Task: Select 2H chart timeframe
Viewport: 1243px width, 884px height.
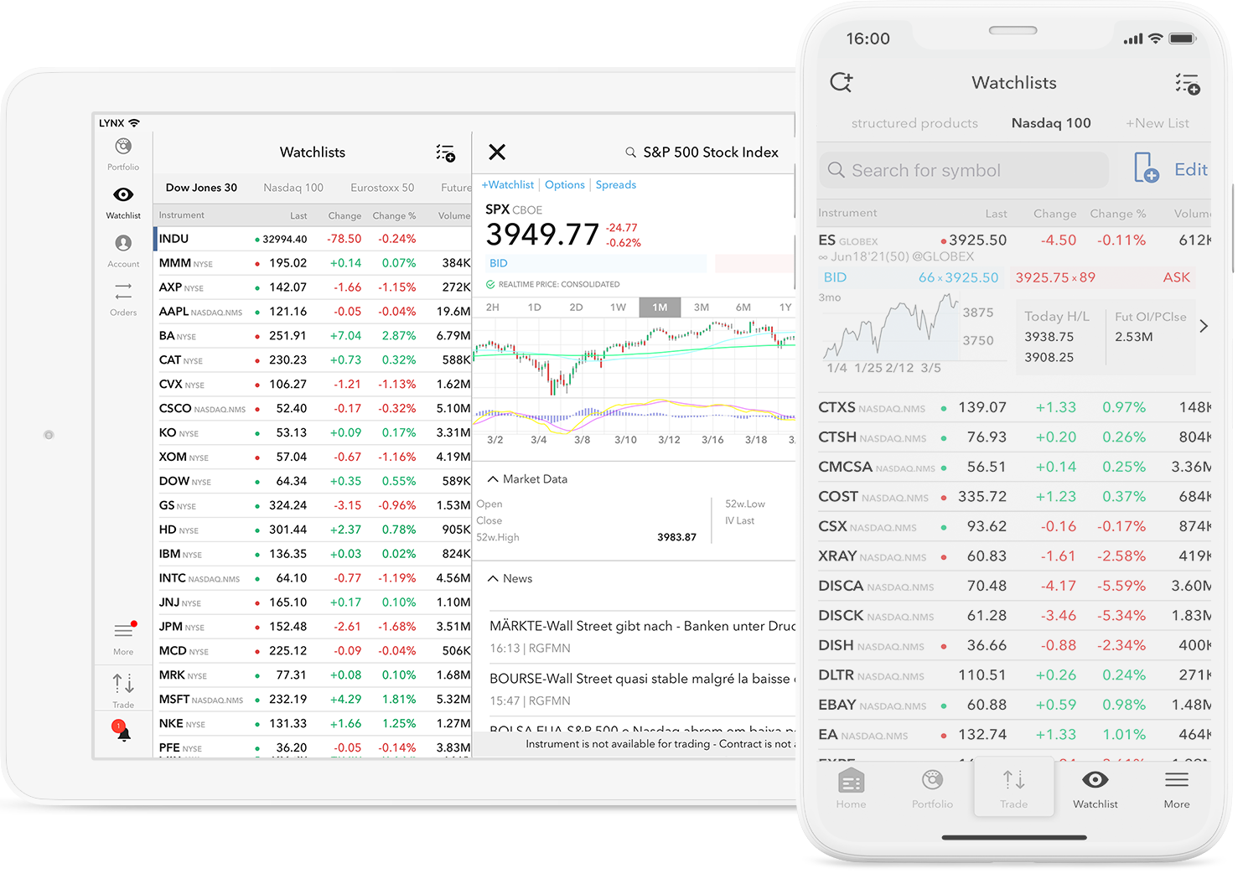Action: coord(493,308)
